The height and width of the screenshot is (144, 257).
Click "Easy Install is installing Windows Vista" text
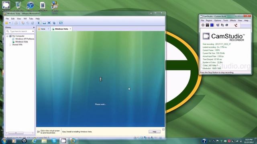point(77,132)
